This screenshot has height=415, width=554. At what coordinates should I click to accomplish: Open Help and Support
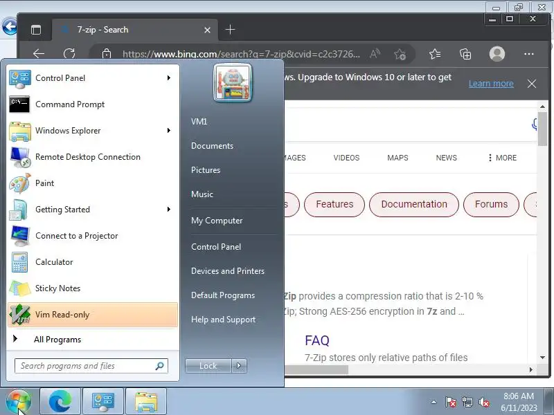[x=223, y=320]
